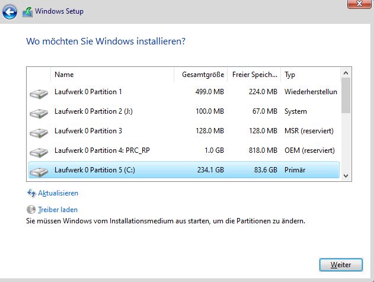This screenshot has width=374, height=282.
Task: Click the 234.1 GB total size cell
Action: (x=210, y=169)
